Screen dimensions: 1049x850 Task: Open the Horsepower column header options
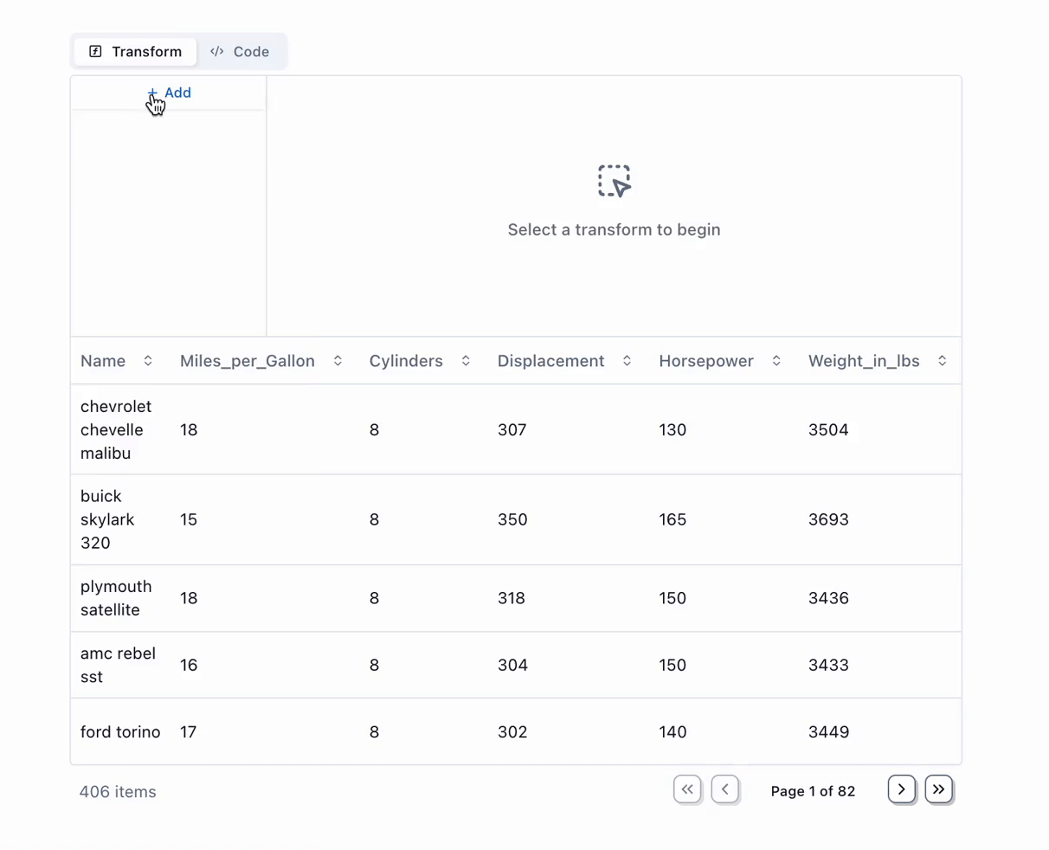[x=705, y=361]
